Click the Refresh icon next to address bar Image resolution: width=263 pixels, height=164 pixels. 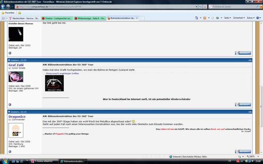201,7
